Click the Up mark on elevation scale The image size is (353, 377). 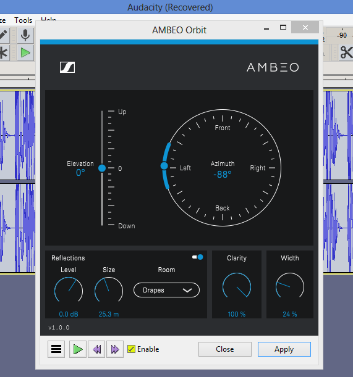(x=122, y=112)
